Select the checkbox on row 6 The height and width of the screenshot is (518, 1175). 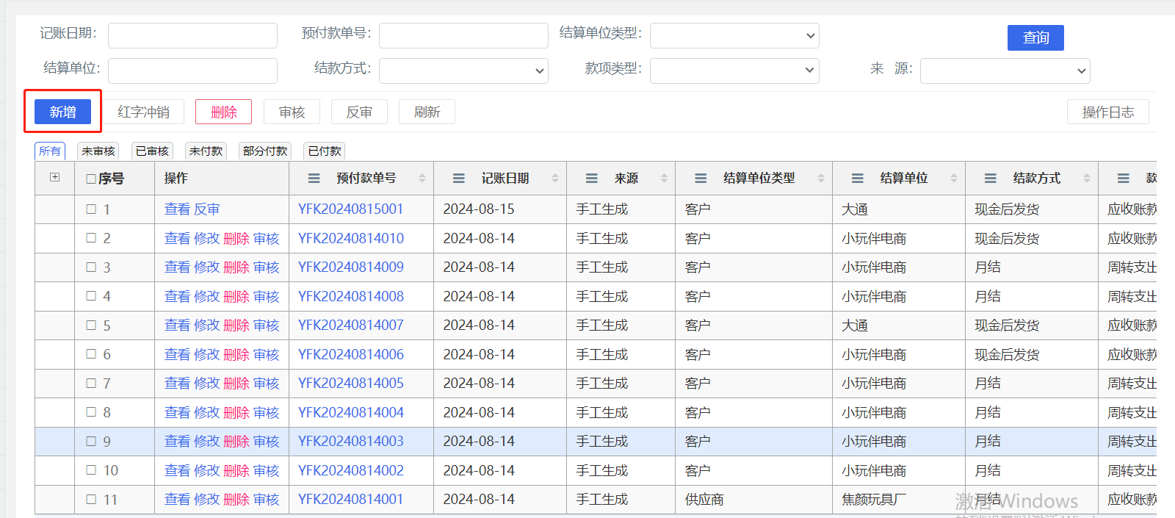point(91,354)
